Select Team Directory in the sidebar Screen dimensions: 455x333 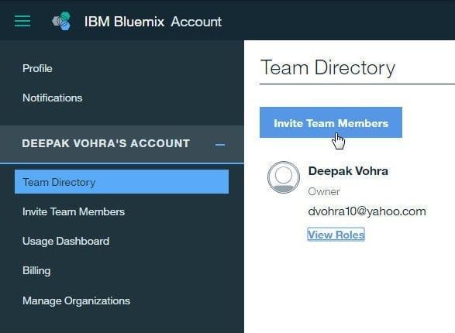122,182
